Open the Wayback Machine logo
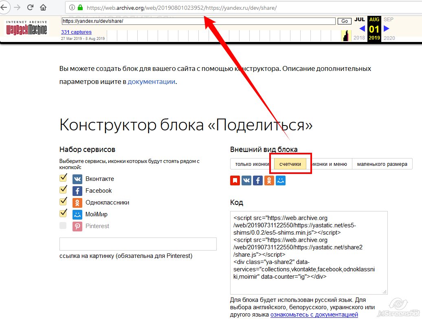 click(x=26, y=28)
